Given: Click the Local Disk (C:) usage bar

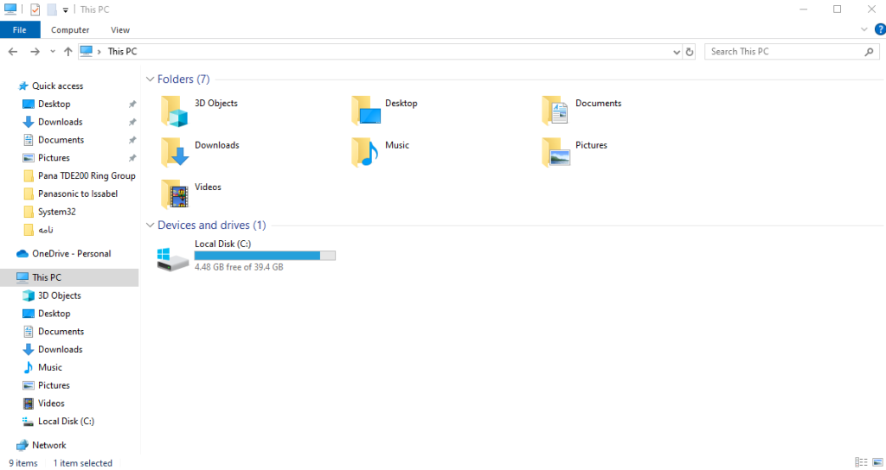Looking at the screenshot, I should point(265,256).
